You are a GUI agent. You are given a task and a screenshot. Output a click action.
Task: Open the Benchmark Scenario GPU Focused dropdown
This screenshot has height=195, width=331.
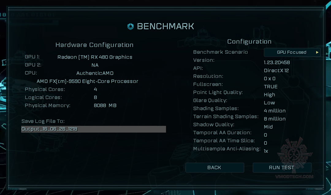coord(292,52)
